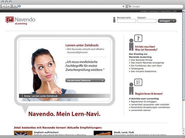Open the Englisch auffrischen! recommendation title
This screenshot has width=185, height=138.
46,132
